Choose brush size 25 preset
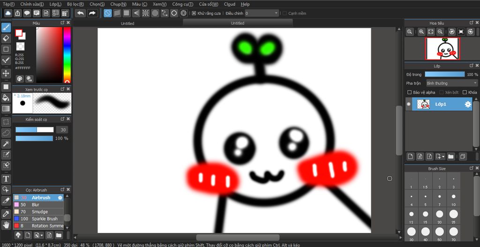This screenshot has width=480, height=247. (x=453, y=217)
